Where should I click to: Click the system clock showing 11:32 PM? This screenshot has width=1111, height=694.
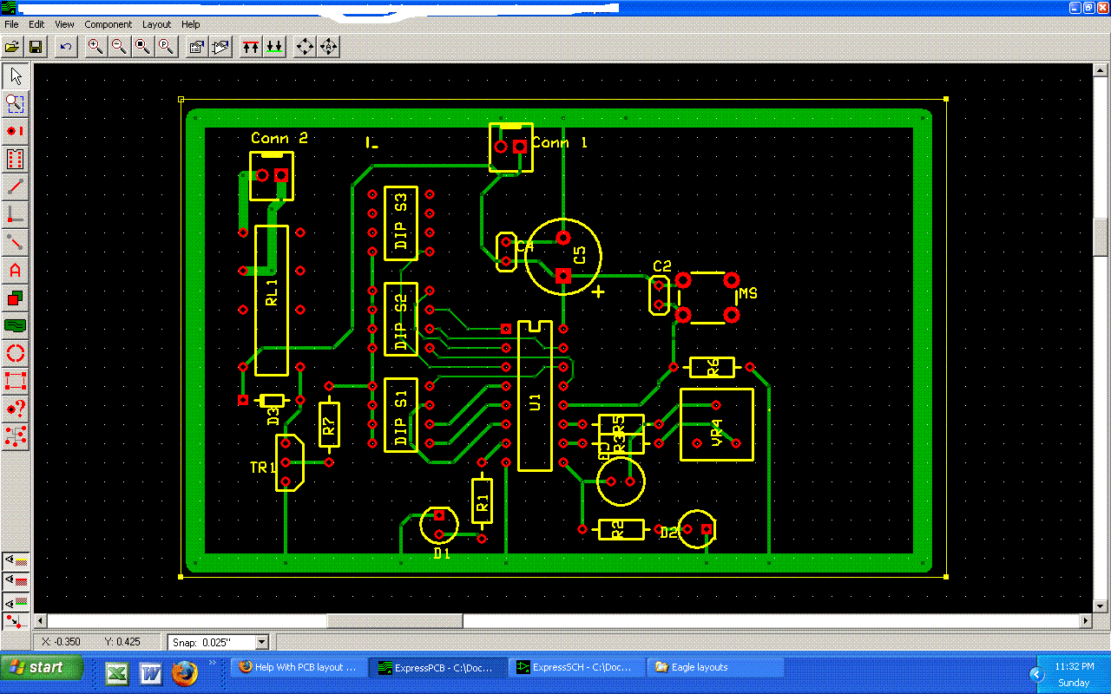click(1075, 666)
